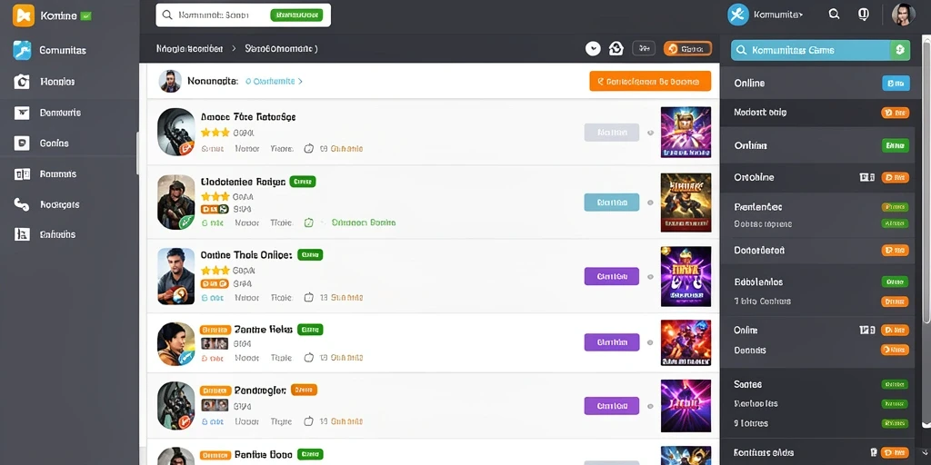Select Gonins label in left sidebar

(x=54, y=143)
